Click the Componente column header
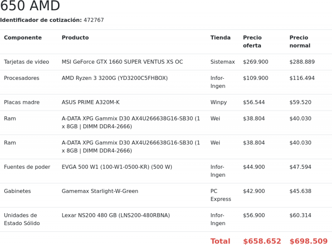 (23, 38)
